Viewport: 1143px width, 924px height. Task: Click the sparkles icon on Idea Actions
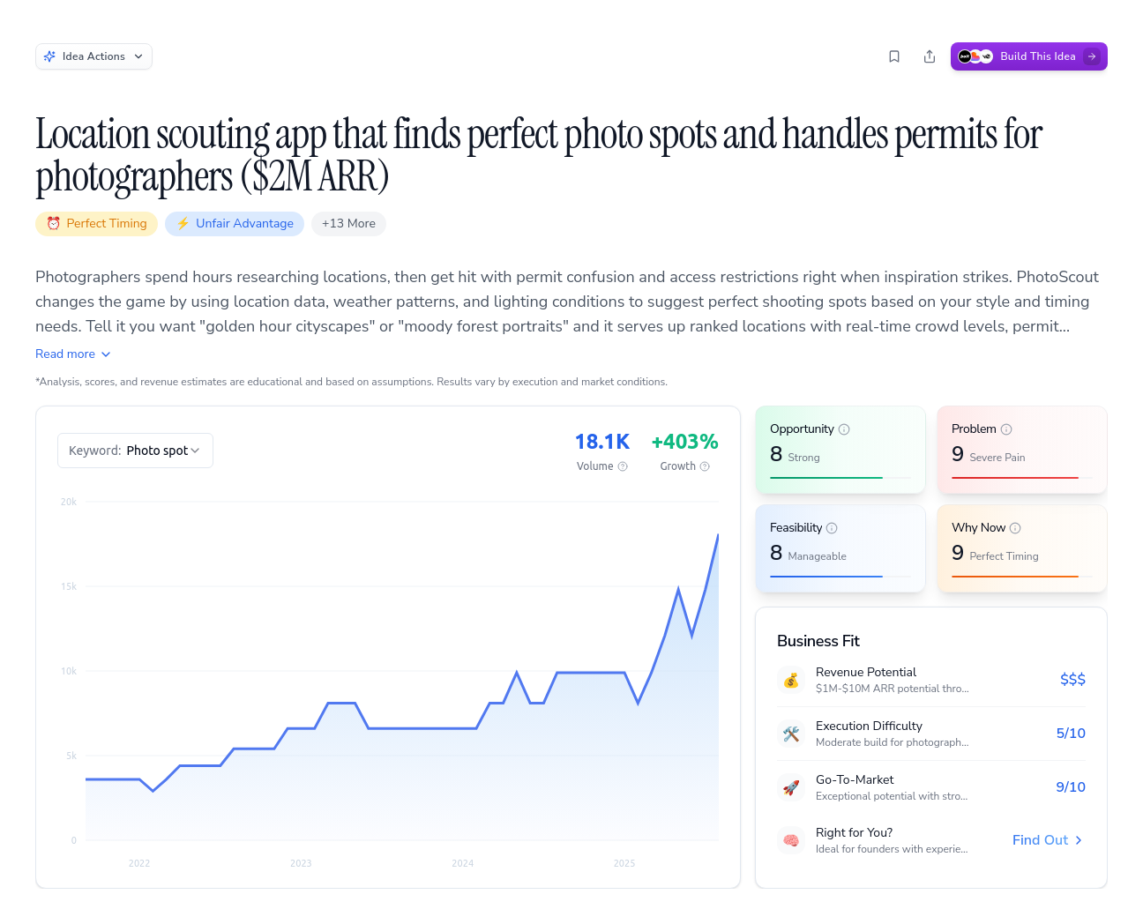click(50, 56)
